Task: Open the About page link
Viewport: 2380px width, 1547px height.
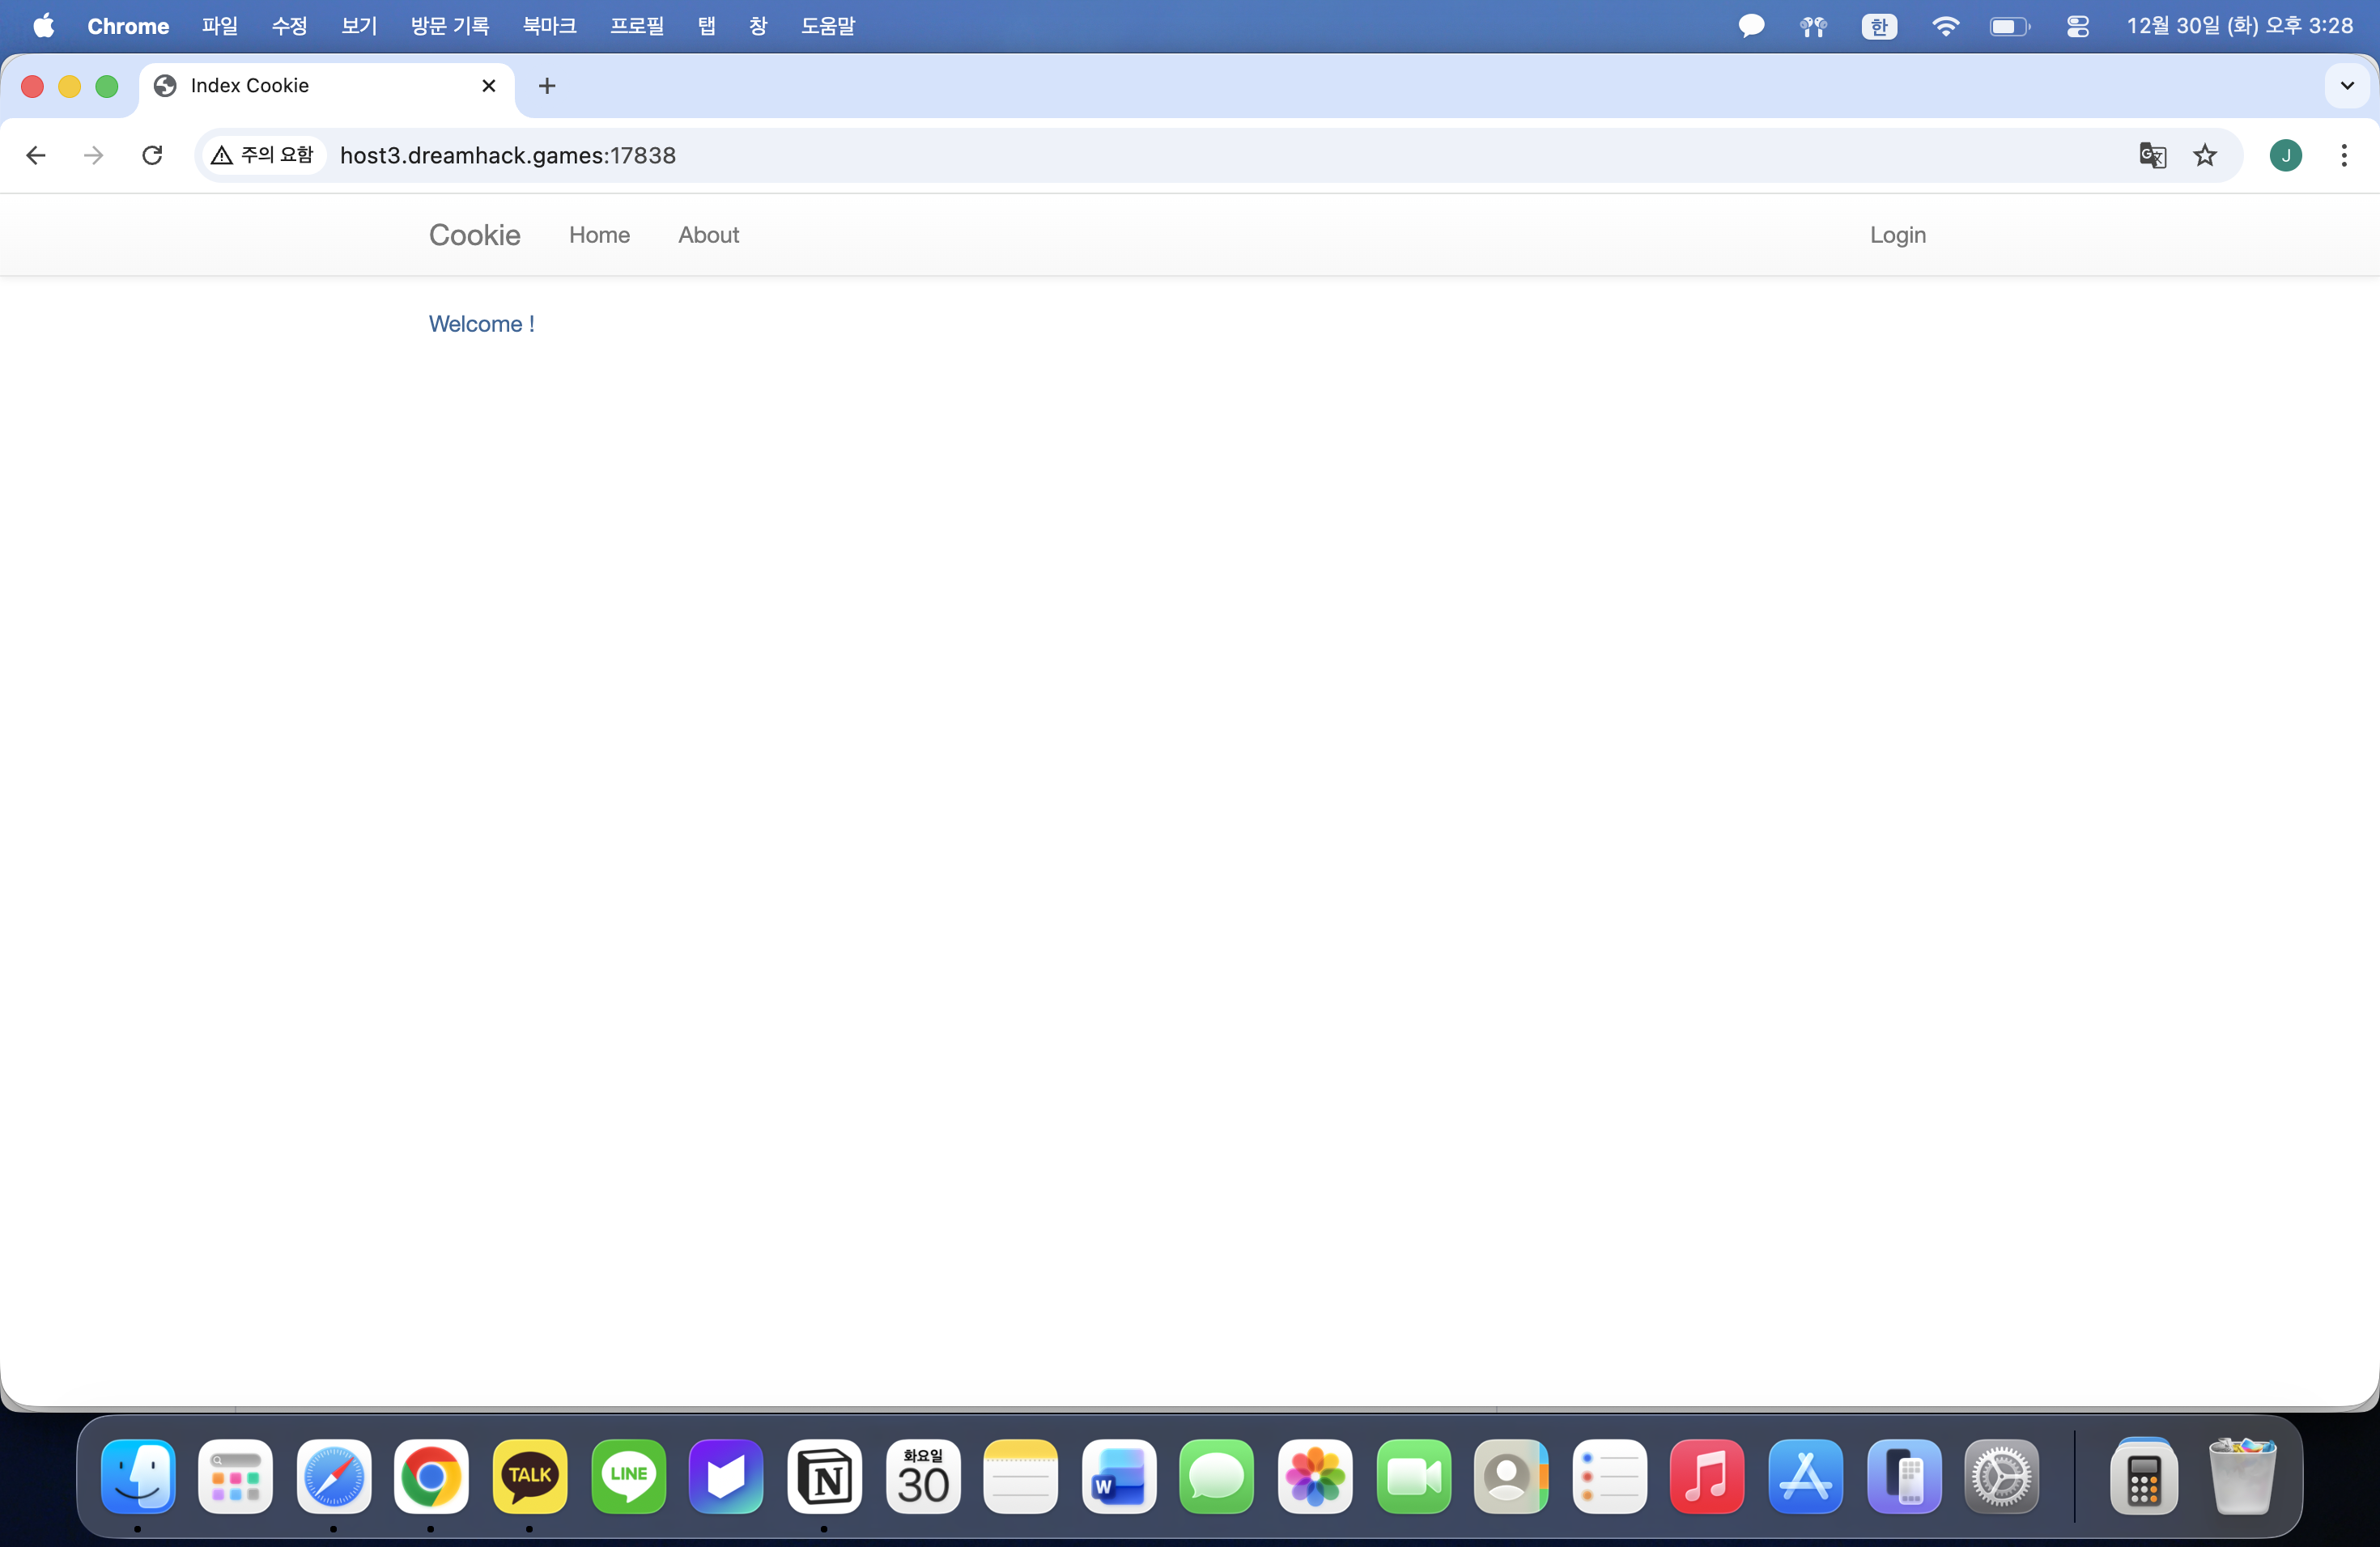Action: coord(708,235)
